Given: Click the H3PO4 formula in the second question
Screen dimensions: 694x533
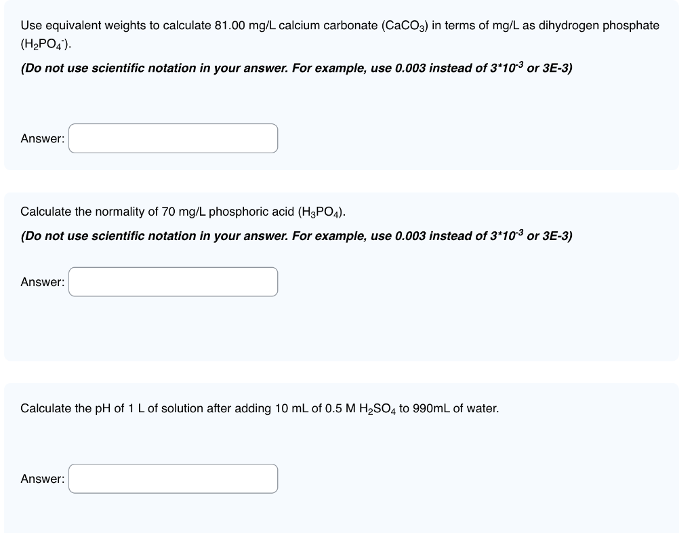Looking at the screenshot, I should point(320,211).
